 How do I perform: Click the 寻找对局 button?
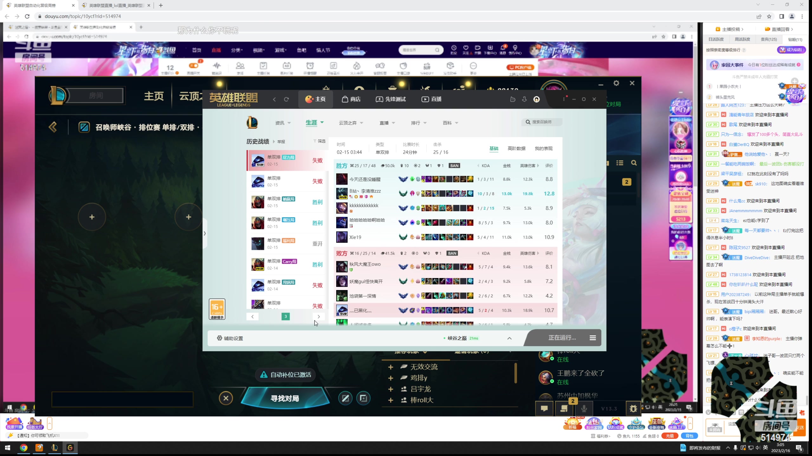pos(285,398)
